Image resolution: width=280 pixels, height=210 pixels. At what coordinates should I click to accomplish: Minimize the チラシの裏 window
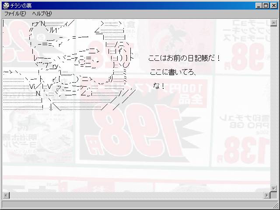259,6
